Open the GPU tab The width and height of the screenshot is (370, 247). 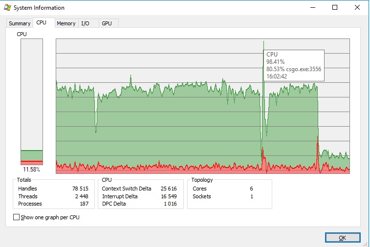(x=107, y=23)
